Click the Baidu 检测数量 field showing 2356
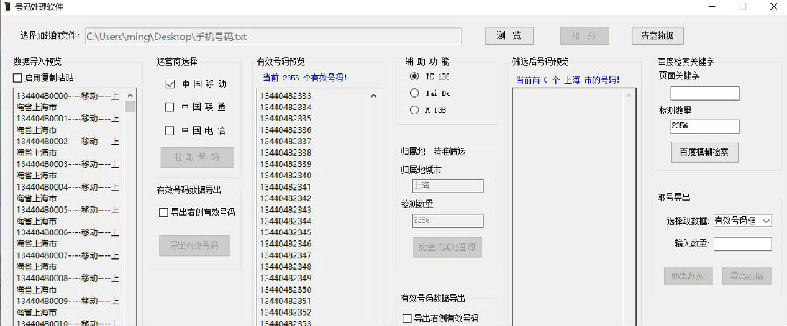Viewport: 787px width, 326px height. 705,127
